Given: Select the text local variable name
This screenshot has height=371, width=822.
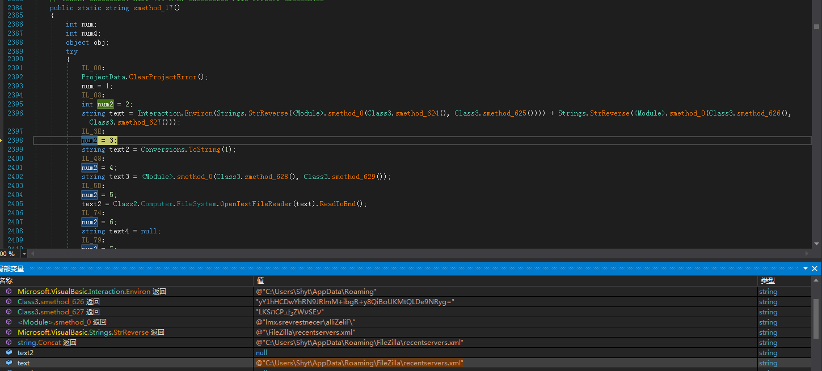Looking at the screenshot, I should click(23, 363).
